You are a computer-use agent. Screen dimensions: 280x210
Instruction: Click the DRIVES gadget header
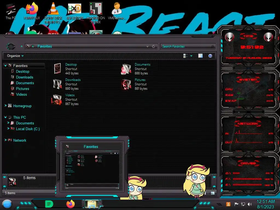point(248,163)
